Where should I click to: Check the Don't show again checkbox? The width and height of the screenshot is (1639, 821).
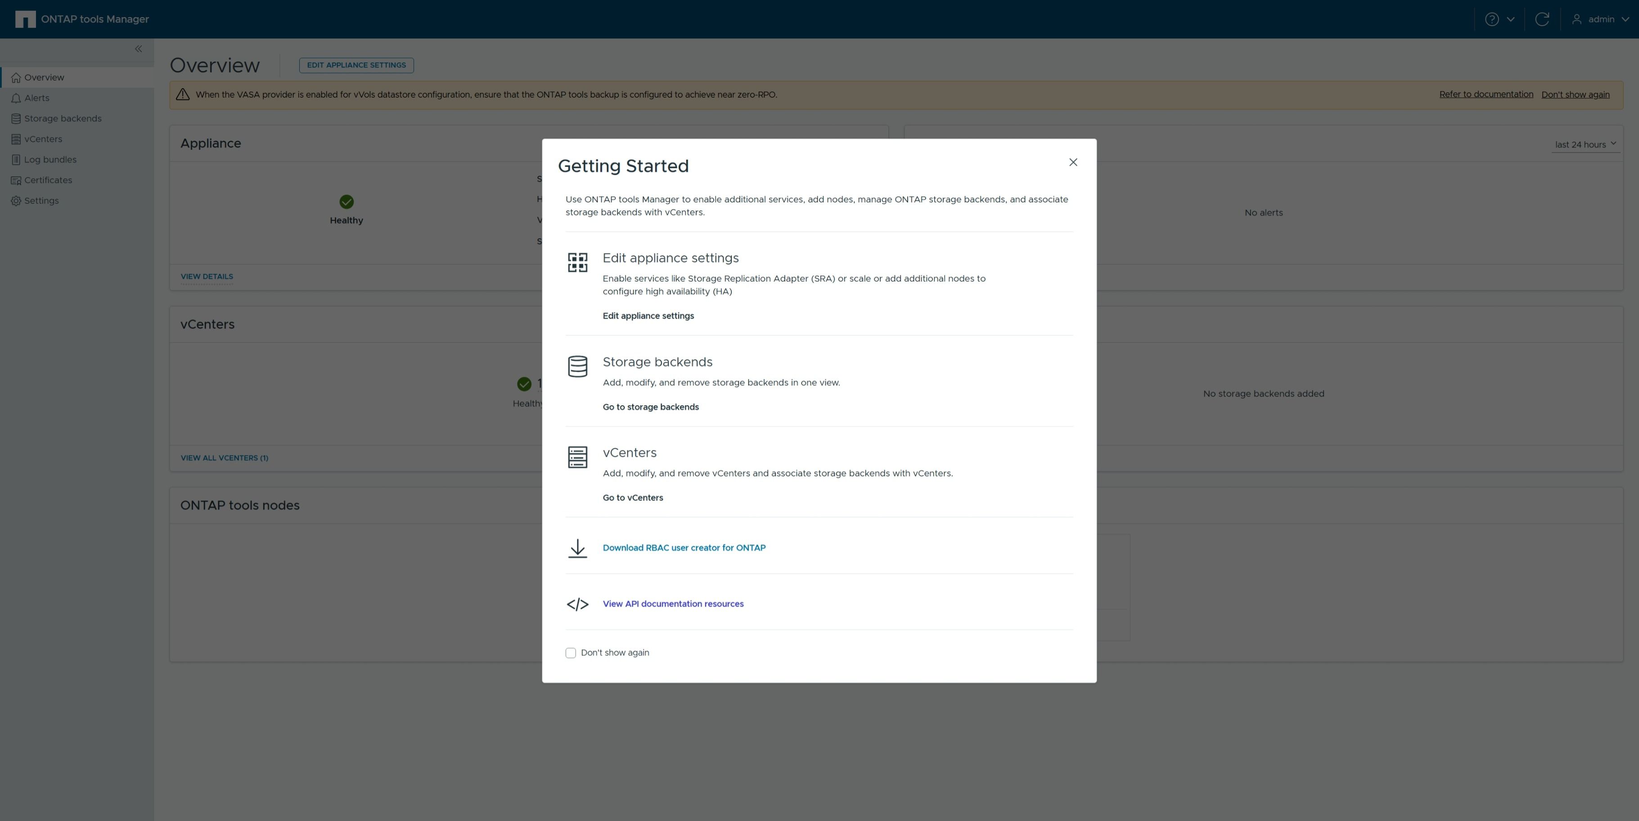[571, 652]
